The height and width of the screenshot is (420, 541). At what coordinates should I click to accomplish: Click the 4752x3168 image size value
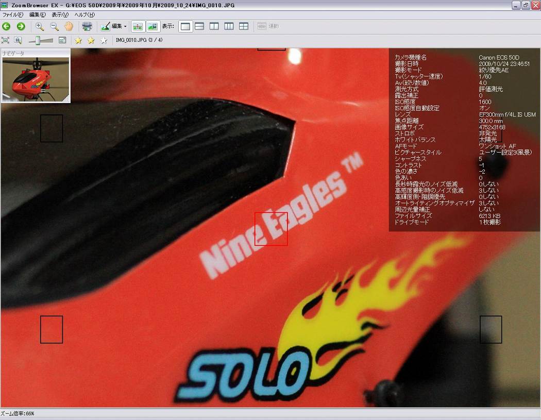(492, 127)
